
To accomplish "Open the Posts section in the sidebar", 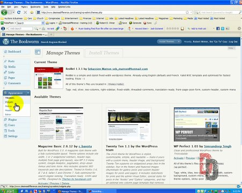I will tap(17, 61).
